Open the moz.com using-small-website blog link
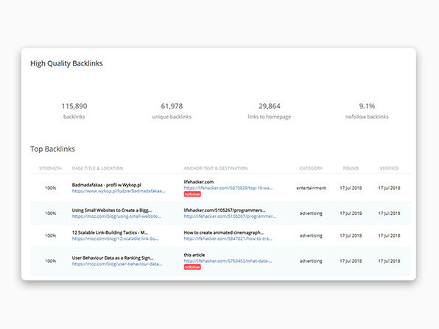The height and width of the screenshot is (329, 439). (x=116, y=216)
